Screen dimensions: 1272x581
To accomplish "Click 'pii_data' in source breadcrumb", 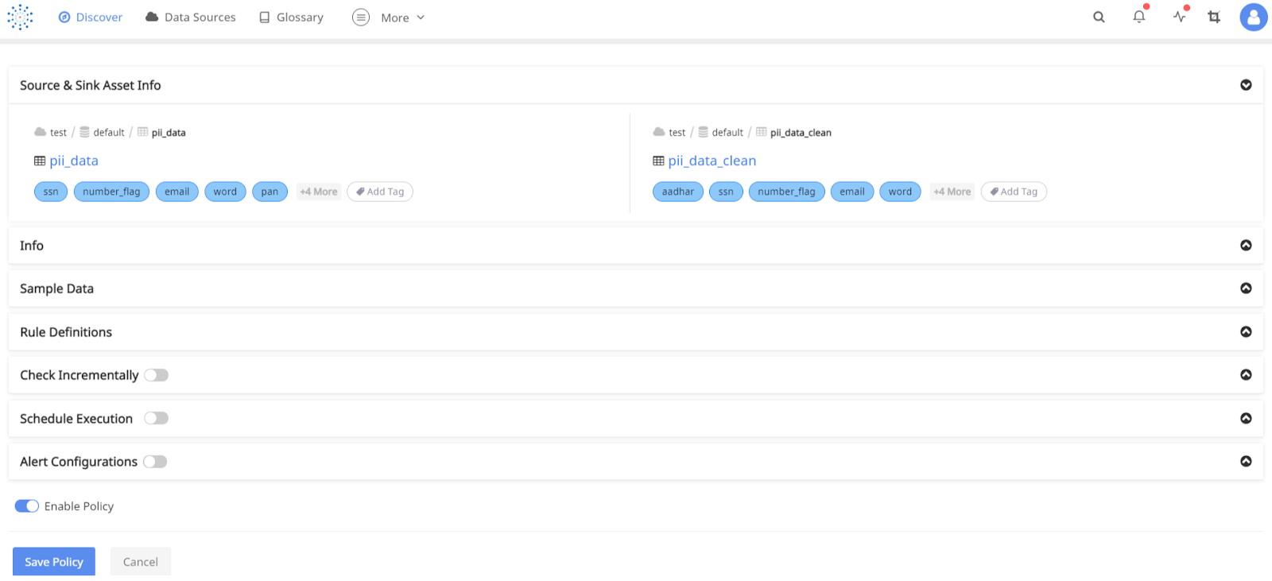I will tap(169, 133).
